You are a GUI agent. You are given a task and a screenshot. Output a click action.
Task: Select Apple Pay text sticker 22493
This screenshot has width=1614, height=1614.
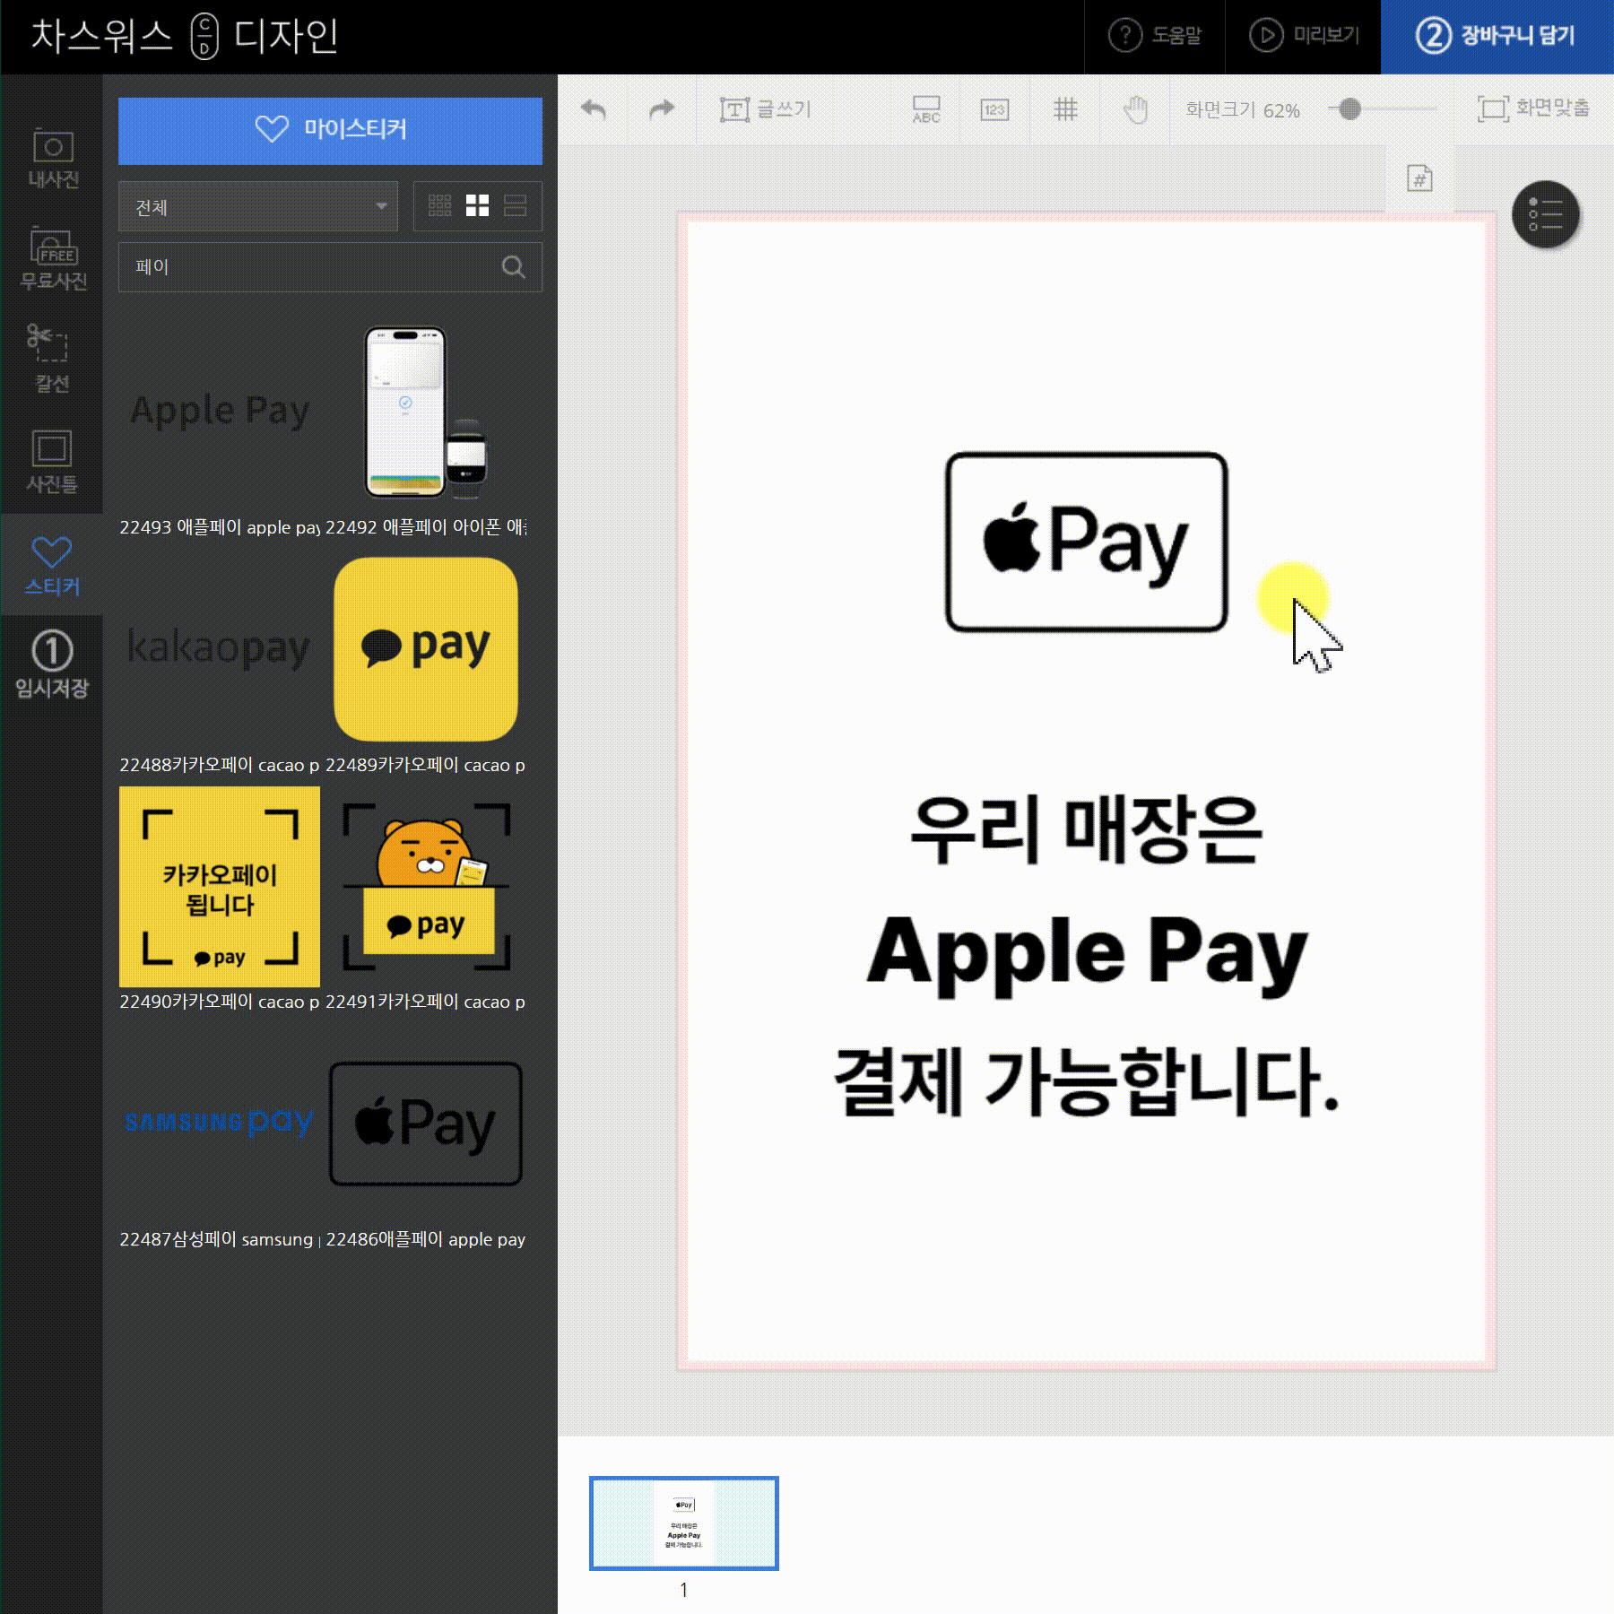(220, 411)
